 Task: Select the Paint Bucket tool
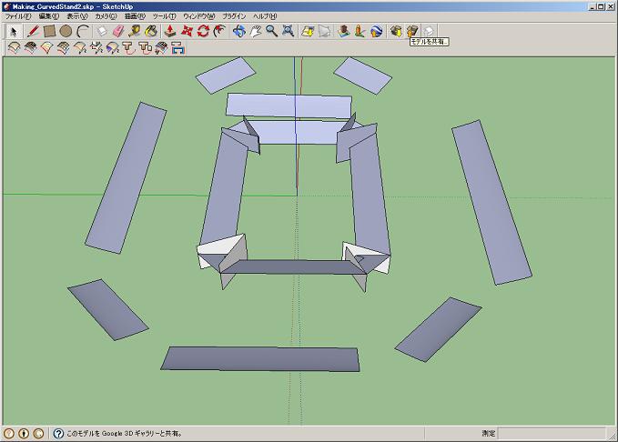[151, 31]
